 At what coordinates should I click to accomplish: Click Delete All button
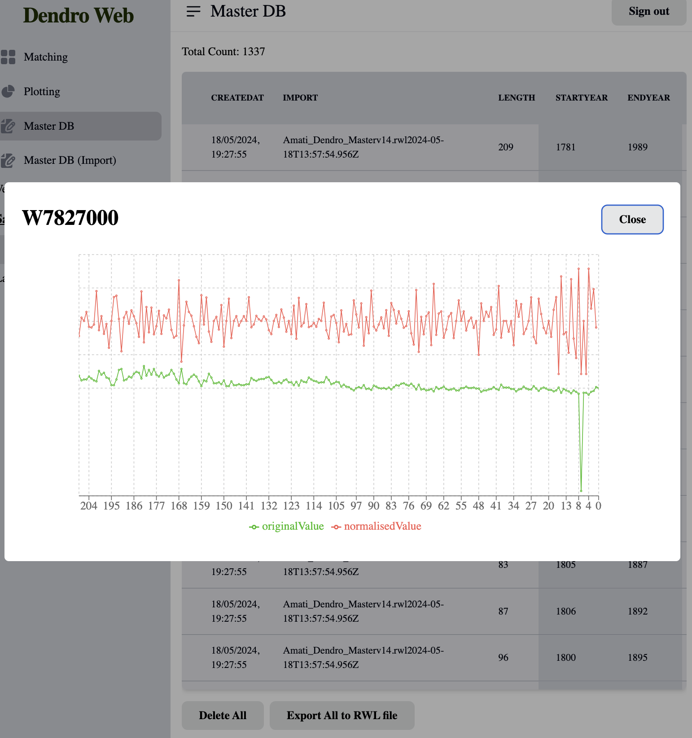(x=223, y=716)
